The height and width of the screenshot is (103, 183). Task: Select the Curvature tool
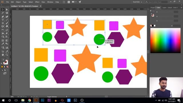(7, 17)
